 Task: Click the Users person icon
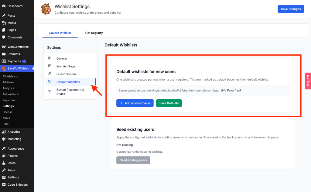click(x=4, y=163)
